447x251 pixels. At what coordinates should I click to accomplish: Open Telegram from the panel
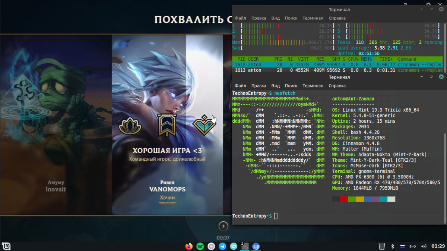coord(222,246)
